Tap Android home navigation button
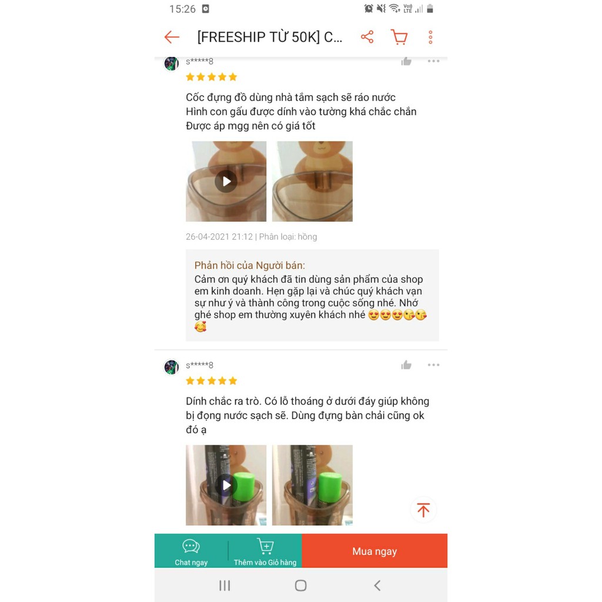The image size is (602, 602). (300, 586)
